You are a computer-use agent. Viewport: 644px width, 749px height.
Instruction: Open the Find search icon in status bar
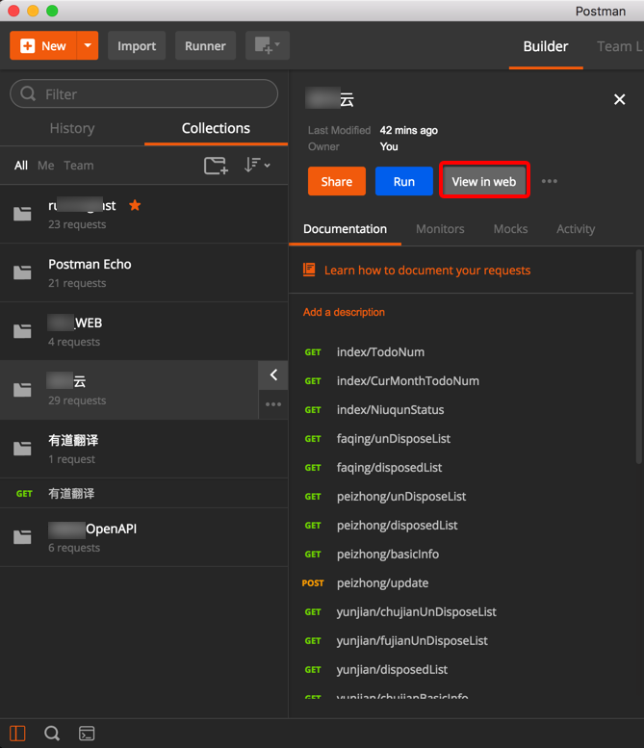click(x=52, y=734)
